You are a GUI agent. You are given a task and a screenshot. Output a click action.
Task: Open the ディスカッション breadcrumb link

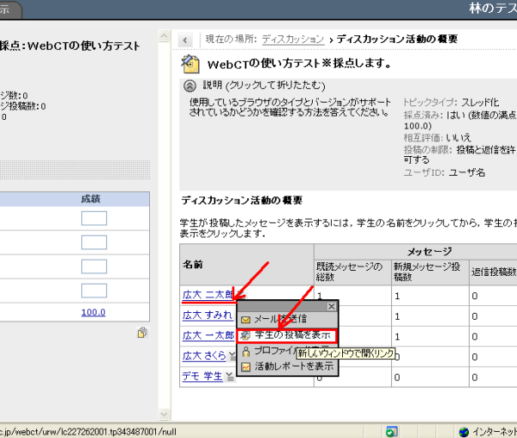pyautogui.click(x=293, y=40)
